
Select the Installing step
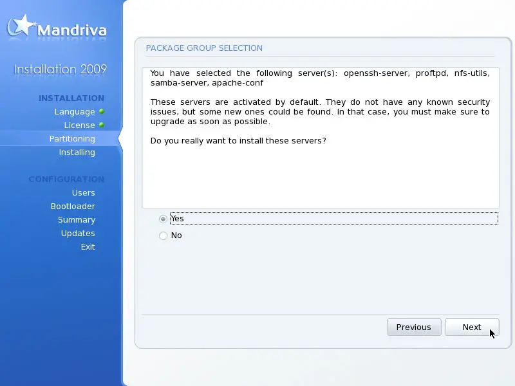point(77,152)
